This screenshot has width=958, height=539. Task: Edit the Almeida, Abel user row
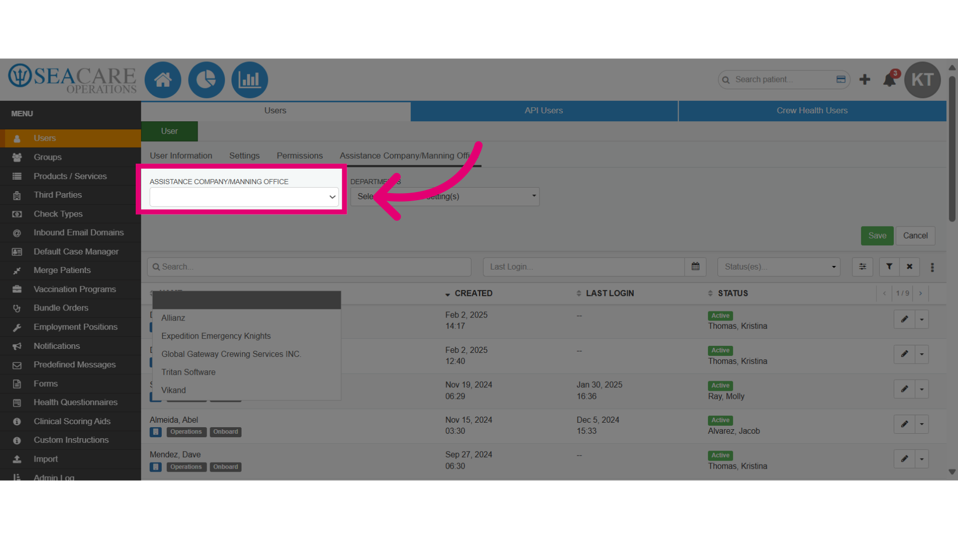[x=904, y=424]
